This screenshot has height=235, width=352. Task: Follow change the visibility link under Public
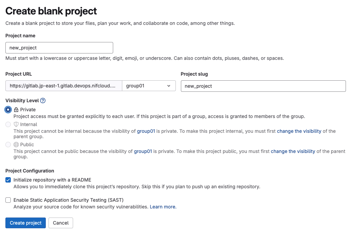pos(293,151)
